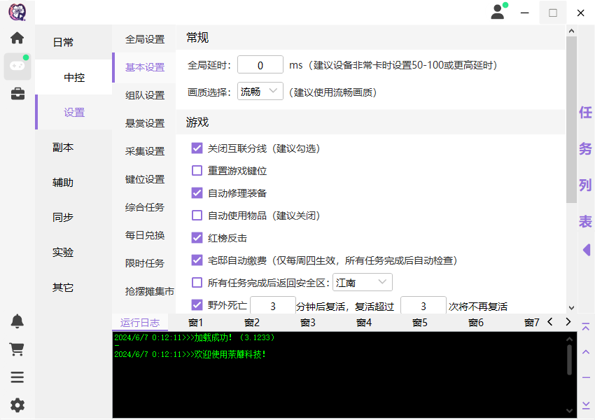This screenshot has width=595, height=420.
Task: Move log panel up one step
Action: 586,352
